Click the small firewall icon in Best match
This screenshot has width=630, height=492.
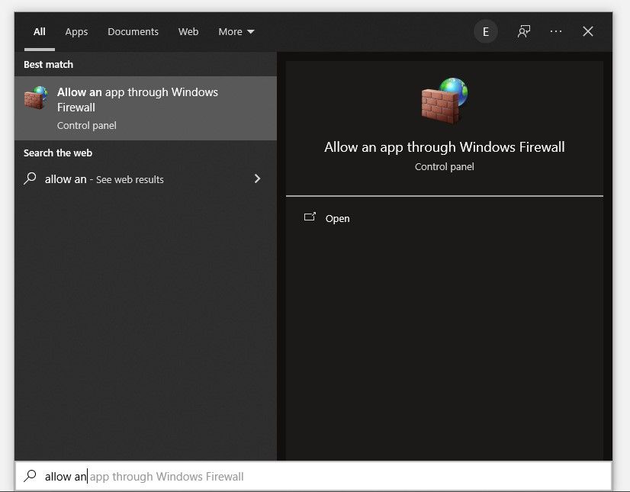(x=36, y=98)
